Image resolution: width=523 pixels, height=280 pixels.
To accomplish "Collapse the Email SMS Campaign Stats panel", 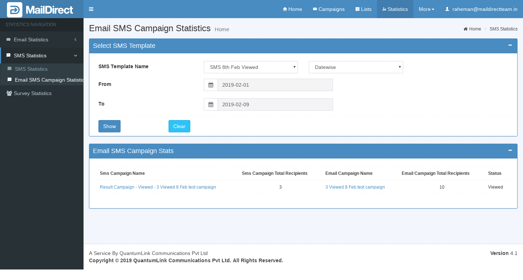I will pos(510,151).
